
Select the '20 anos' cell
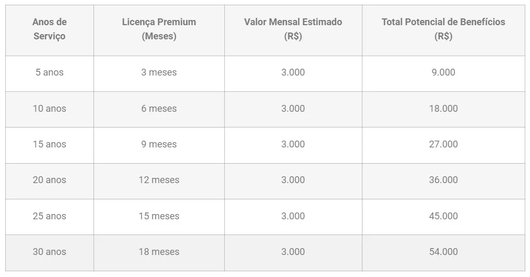(49, 180)
